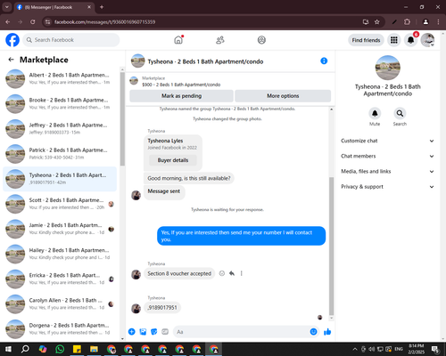The width and height of the screenshot is (446, 356).
Task: Click the Facebook logo icon
Action: pos(12,40)
